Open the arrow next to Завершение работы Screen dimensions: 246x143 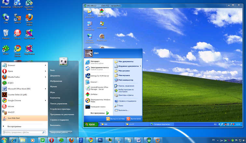pos(71,132)
